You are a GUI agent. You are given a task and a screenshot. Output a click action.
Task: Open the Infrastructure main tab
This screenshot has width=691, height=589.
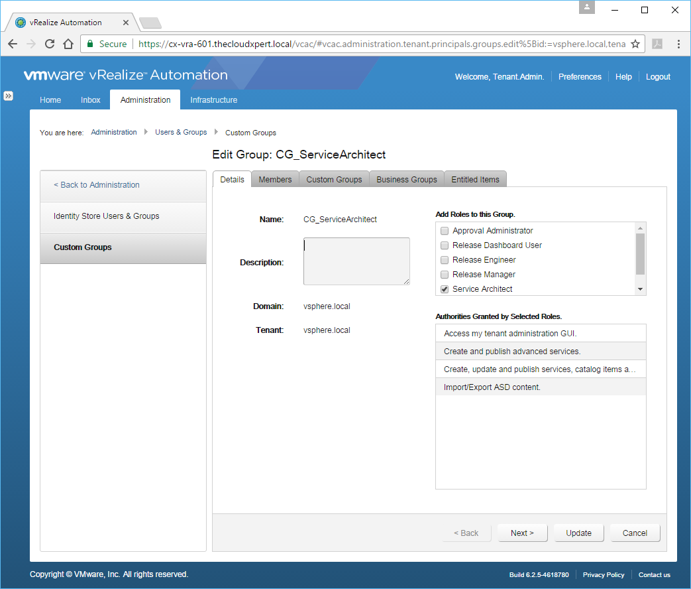(213, 100)
